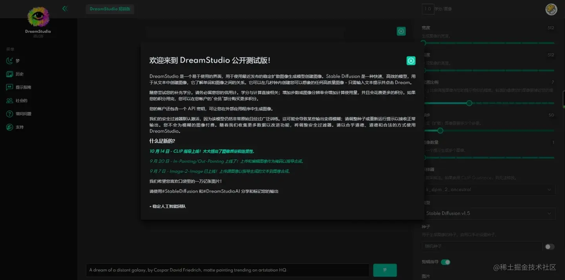The height and width of the screenshot is (280, 565).
Task: Toggle the seed switch on
Action: click(x=550, y=247)
